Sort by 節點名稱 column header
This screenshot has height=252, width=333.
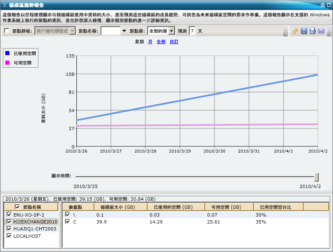(x=31, y=207)
